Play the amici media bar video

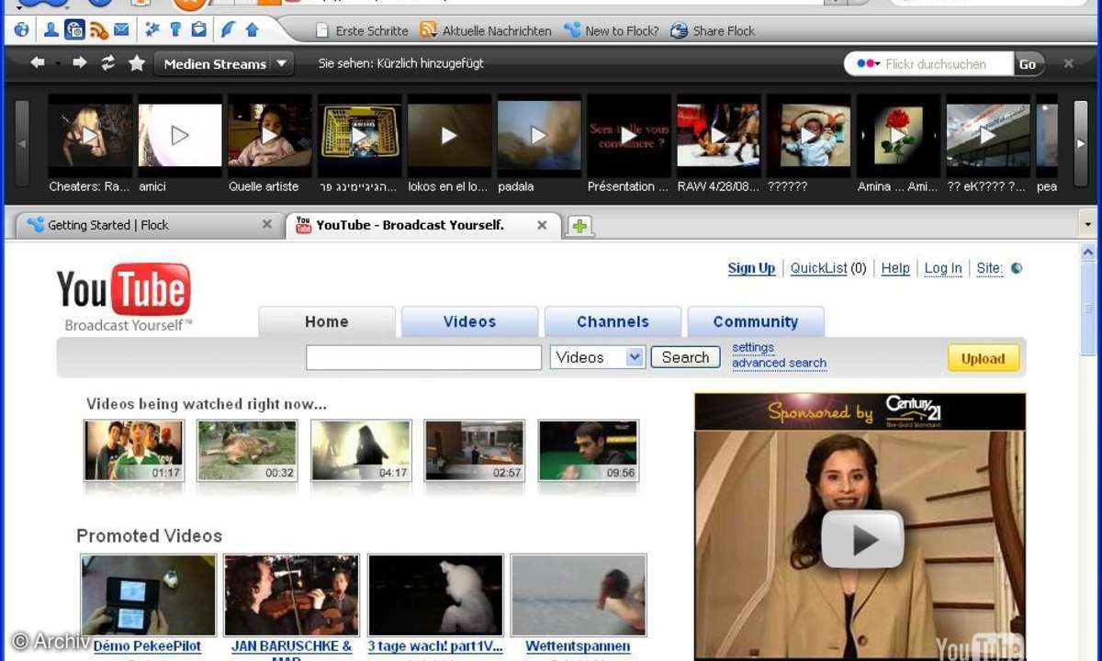[180, 136]
